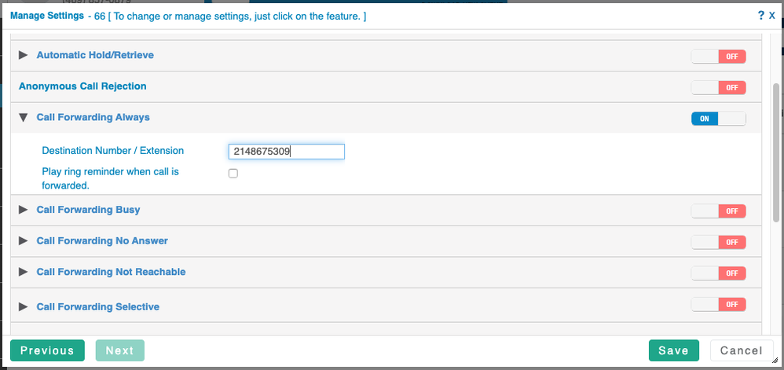This screenshot has width=784, height=370.
Task: Enable Call Forwarding Busy switch
Action: pyautogui.click(x=718, y=211)
